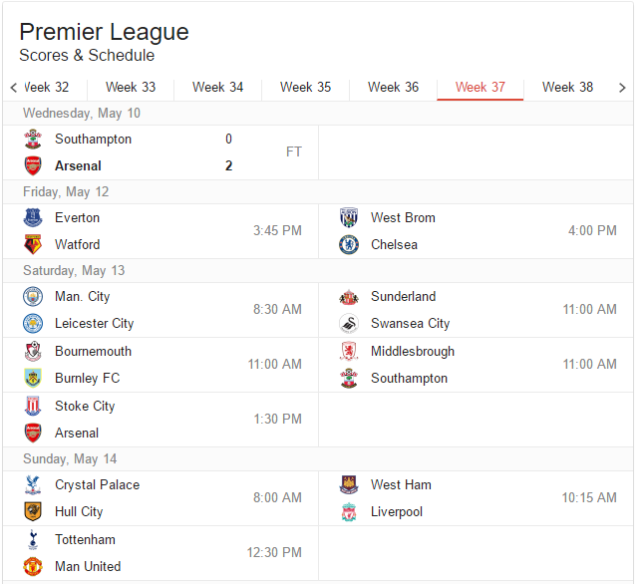This screenshot has height=584, width=640.
Task: Select the West Ham 10:15 AM kickoff time
Action: click(589, 498)
